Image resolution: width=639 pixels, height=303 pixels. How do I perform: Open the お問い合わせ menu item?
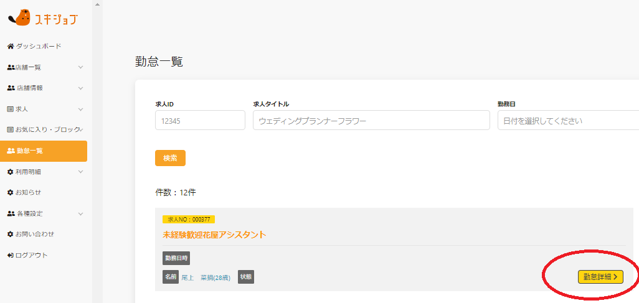point(35,235)
